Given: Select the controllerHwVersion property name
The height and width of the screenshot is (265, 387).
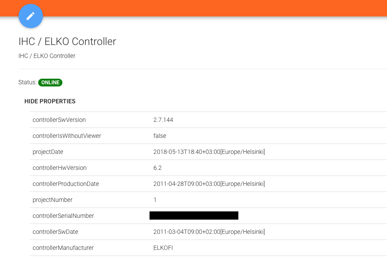Looking at the screenshot, I should pos(59,168).
